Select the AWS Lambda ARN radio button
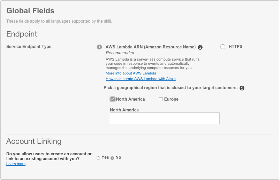280x180 pixels. (99, 47)
